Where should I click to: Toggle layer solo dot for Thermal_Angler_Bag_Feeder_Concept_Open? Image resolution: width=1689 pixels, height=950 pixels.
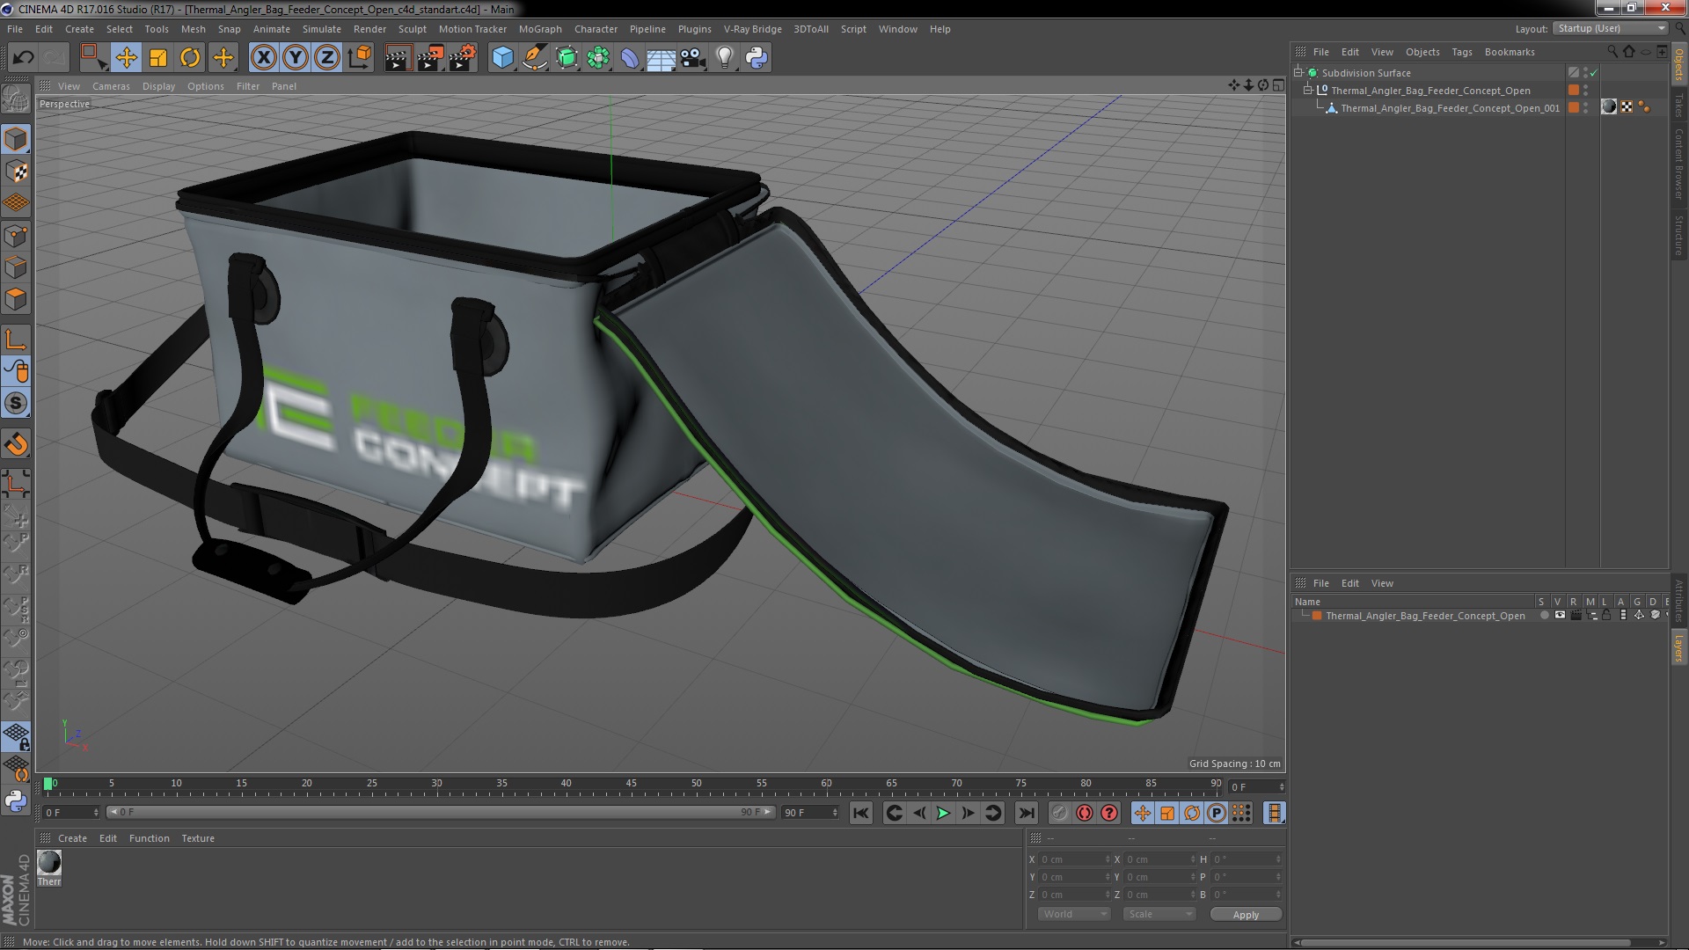coord(1544,616)
